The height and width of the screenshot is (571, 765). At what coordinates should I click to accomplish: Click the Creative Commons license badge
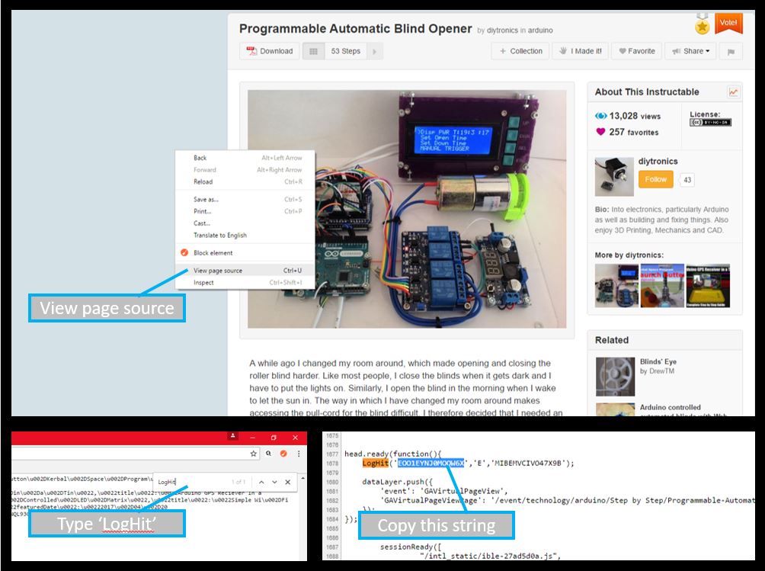(x=710, y=123)
